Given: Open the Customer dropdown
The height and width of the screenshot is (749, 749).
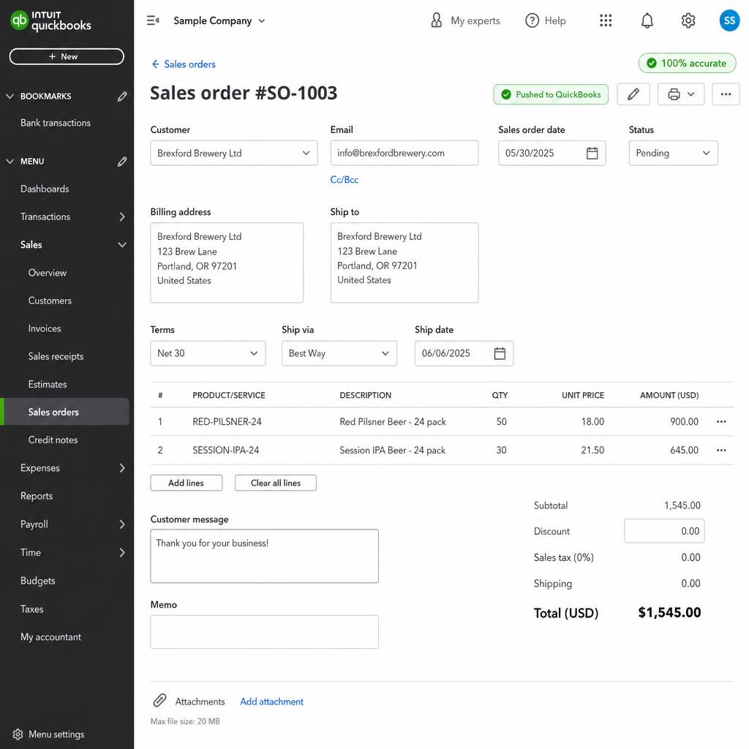Looking at the screenshot, I should [234, 153].
